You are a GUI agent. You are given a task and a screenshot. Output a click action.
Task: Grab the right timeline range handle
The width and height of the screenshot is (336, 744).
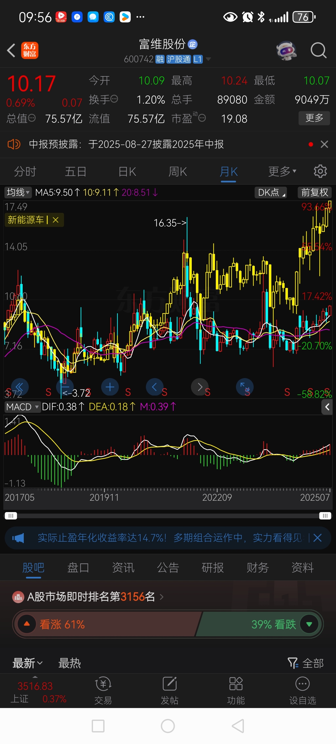pos(325,516)
